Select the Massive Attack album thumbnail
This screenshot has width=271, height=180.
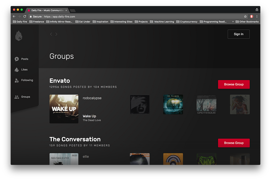pyautogui.click(x=140, y=159)
